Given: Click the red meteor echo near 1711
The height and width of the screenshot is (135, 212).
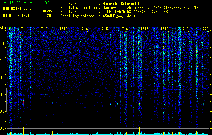Looking at the screenshot, I should coord(23,103).
